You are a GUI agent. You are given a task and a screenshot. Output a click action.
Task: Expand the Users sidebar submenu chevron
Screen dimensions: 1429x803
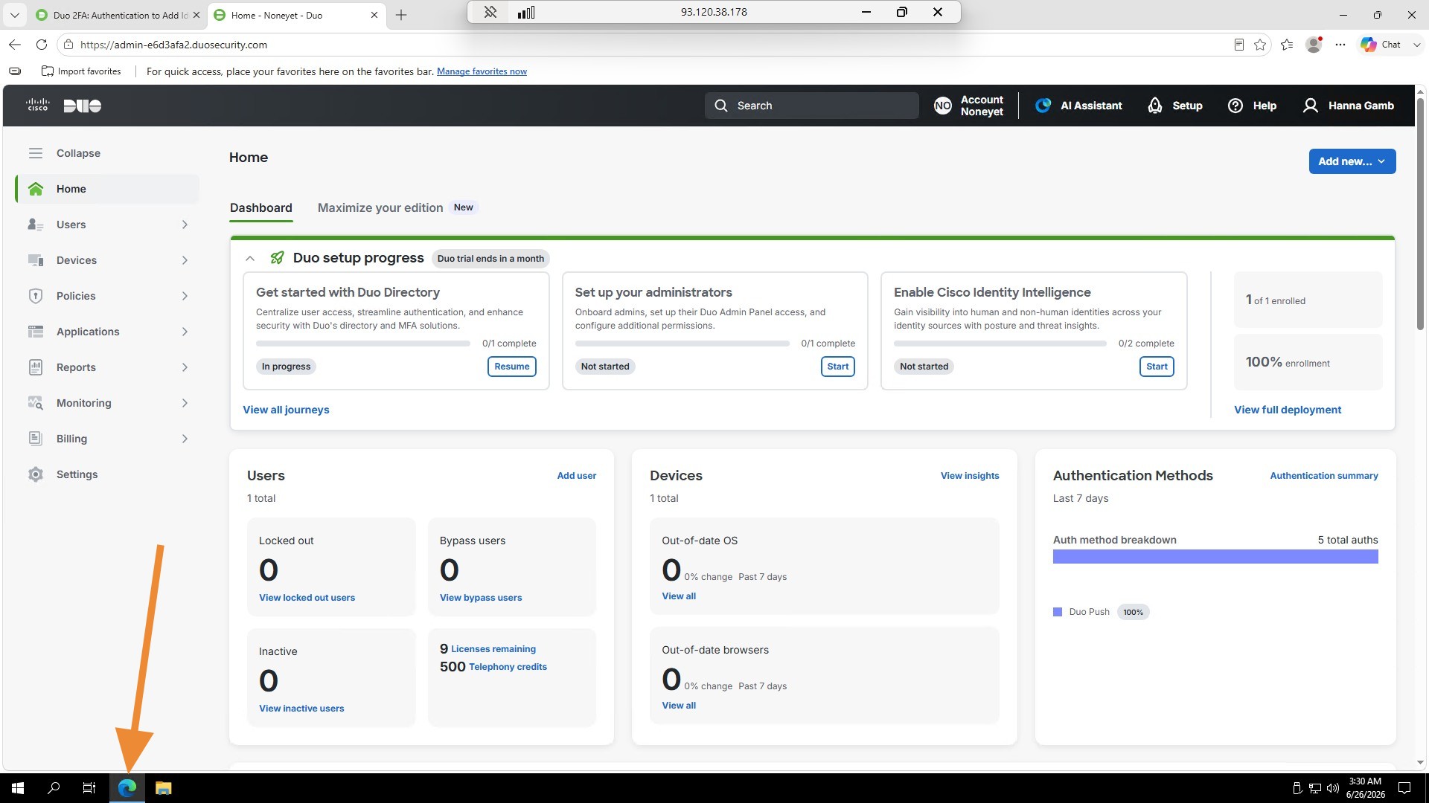coord(185,225)
